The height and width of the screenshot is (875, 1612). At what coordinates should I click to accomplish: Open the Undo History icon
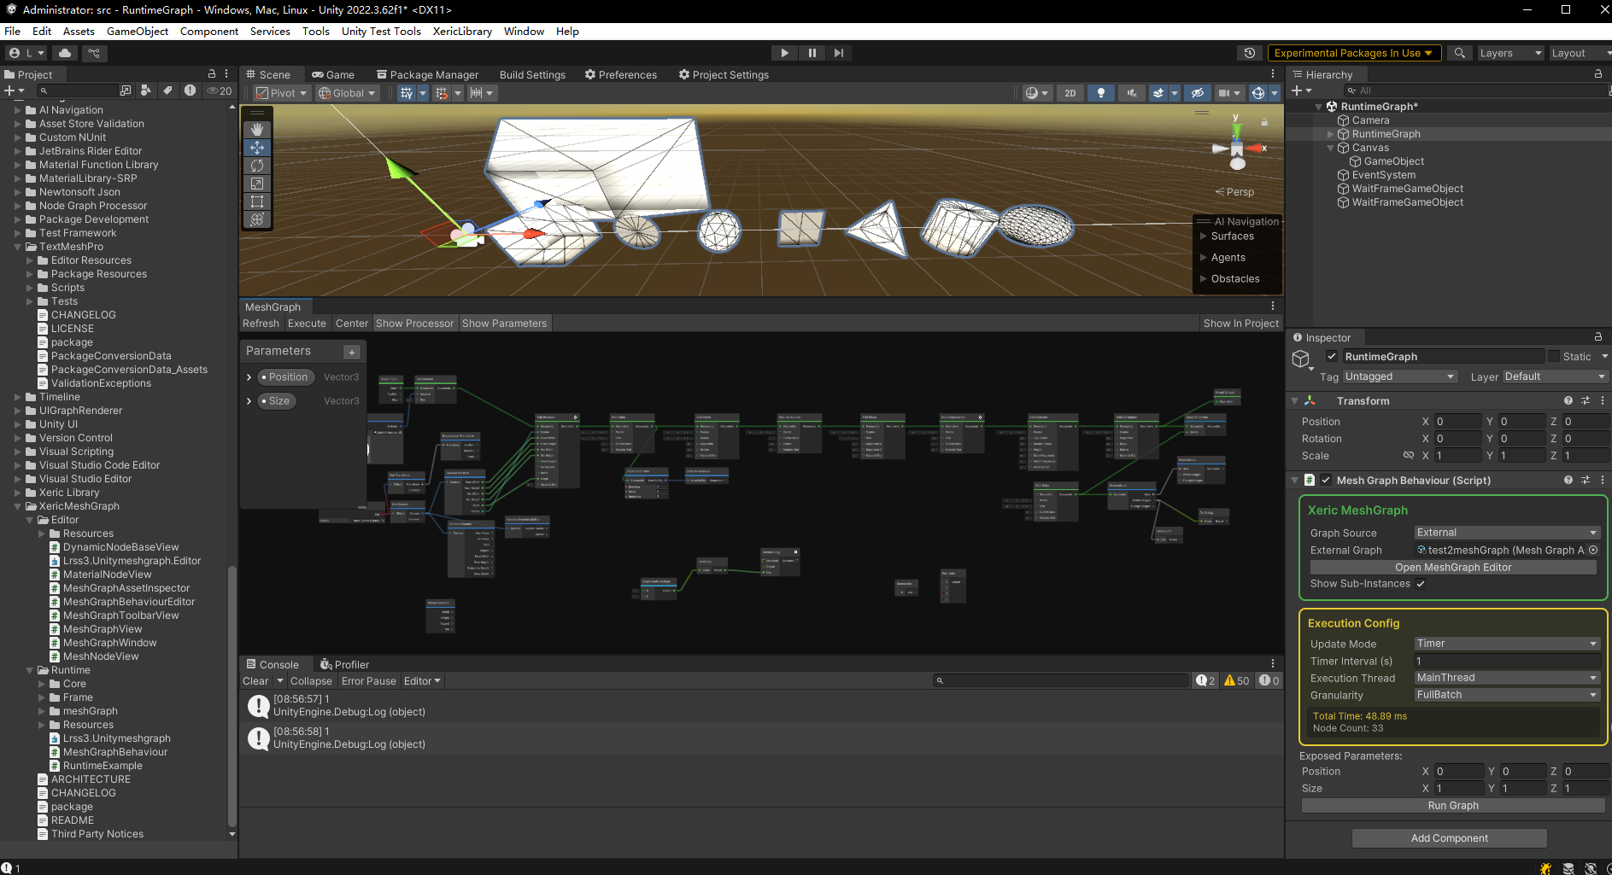pos(1250,53)
